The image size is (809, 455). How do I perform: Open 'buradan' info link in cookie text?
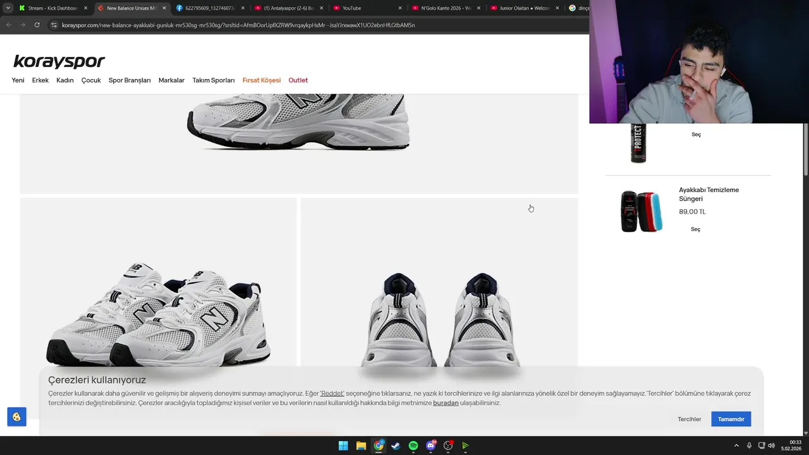446,403
